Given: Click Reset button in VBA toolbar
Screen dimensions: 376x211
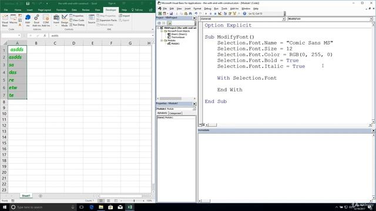Looking at the screenshot, I should coord(215,13).
